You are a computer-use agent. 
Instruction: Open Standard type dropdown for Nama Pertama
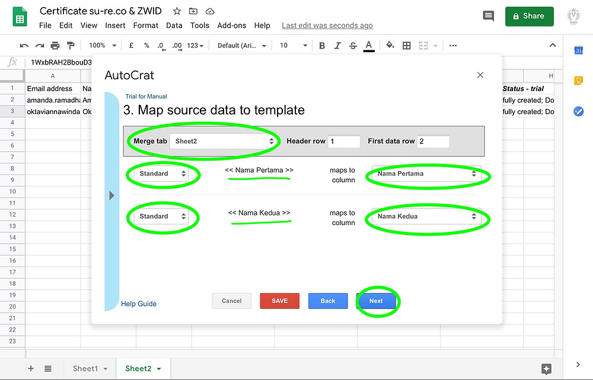[x=161, y=173]
